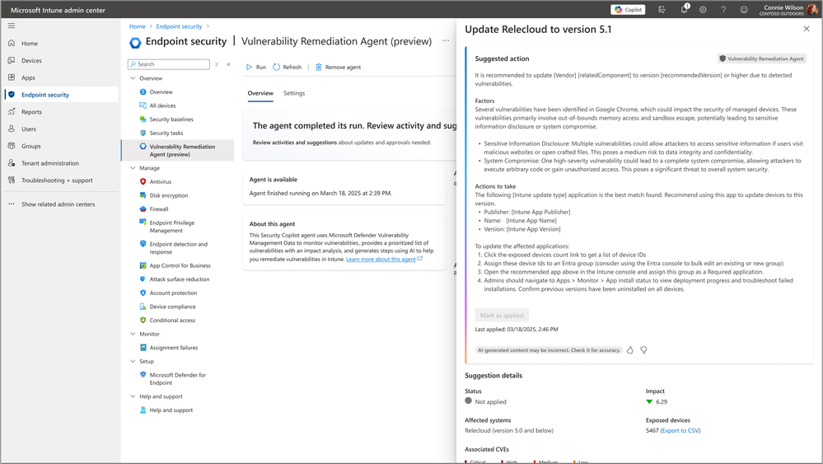Open the feedback smiley icon
Screen dimensions: 823x464
[744, 9]
